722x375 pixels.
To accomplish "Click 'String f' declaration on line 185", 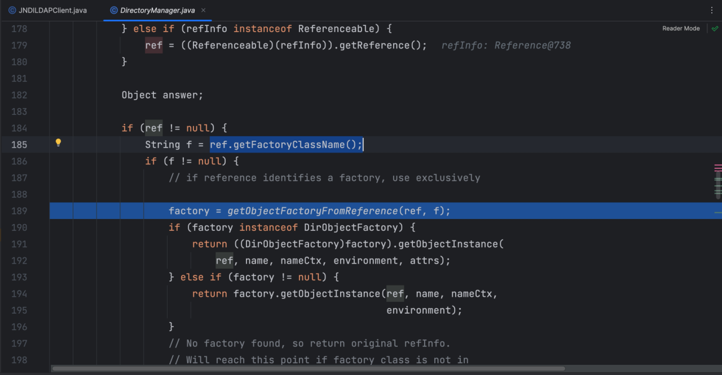I will click(168, 145).
